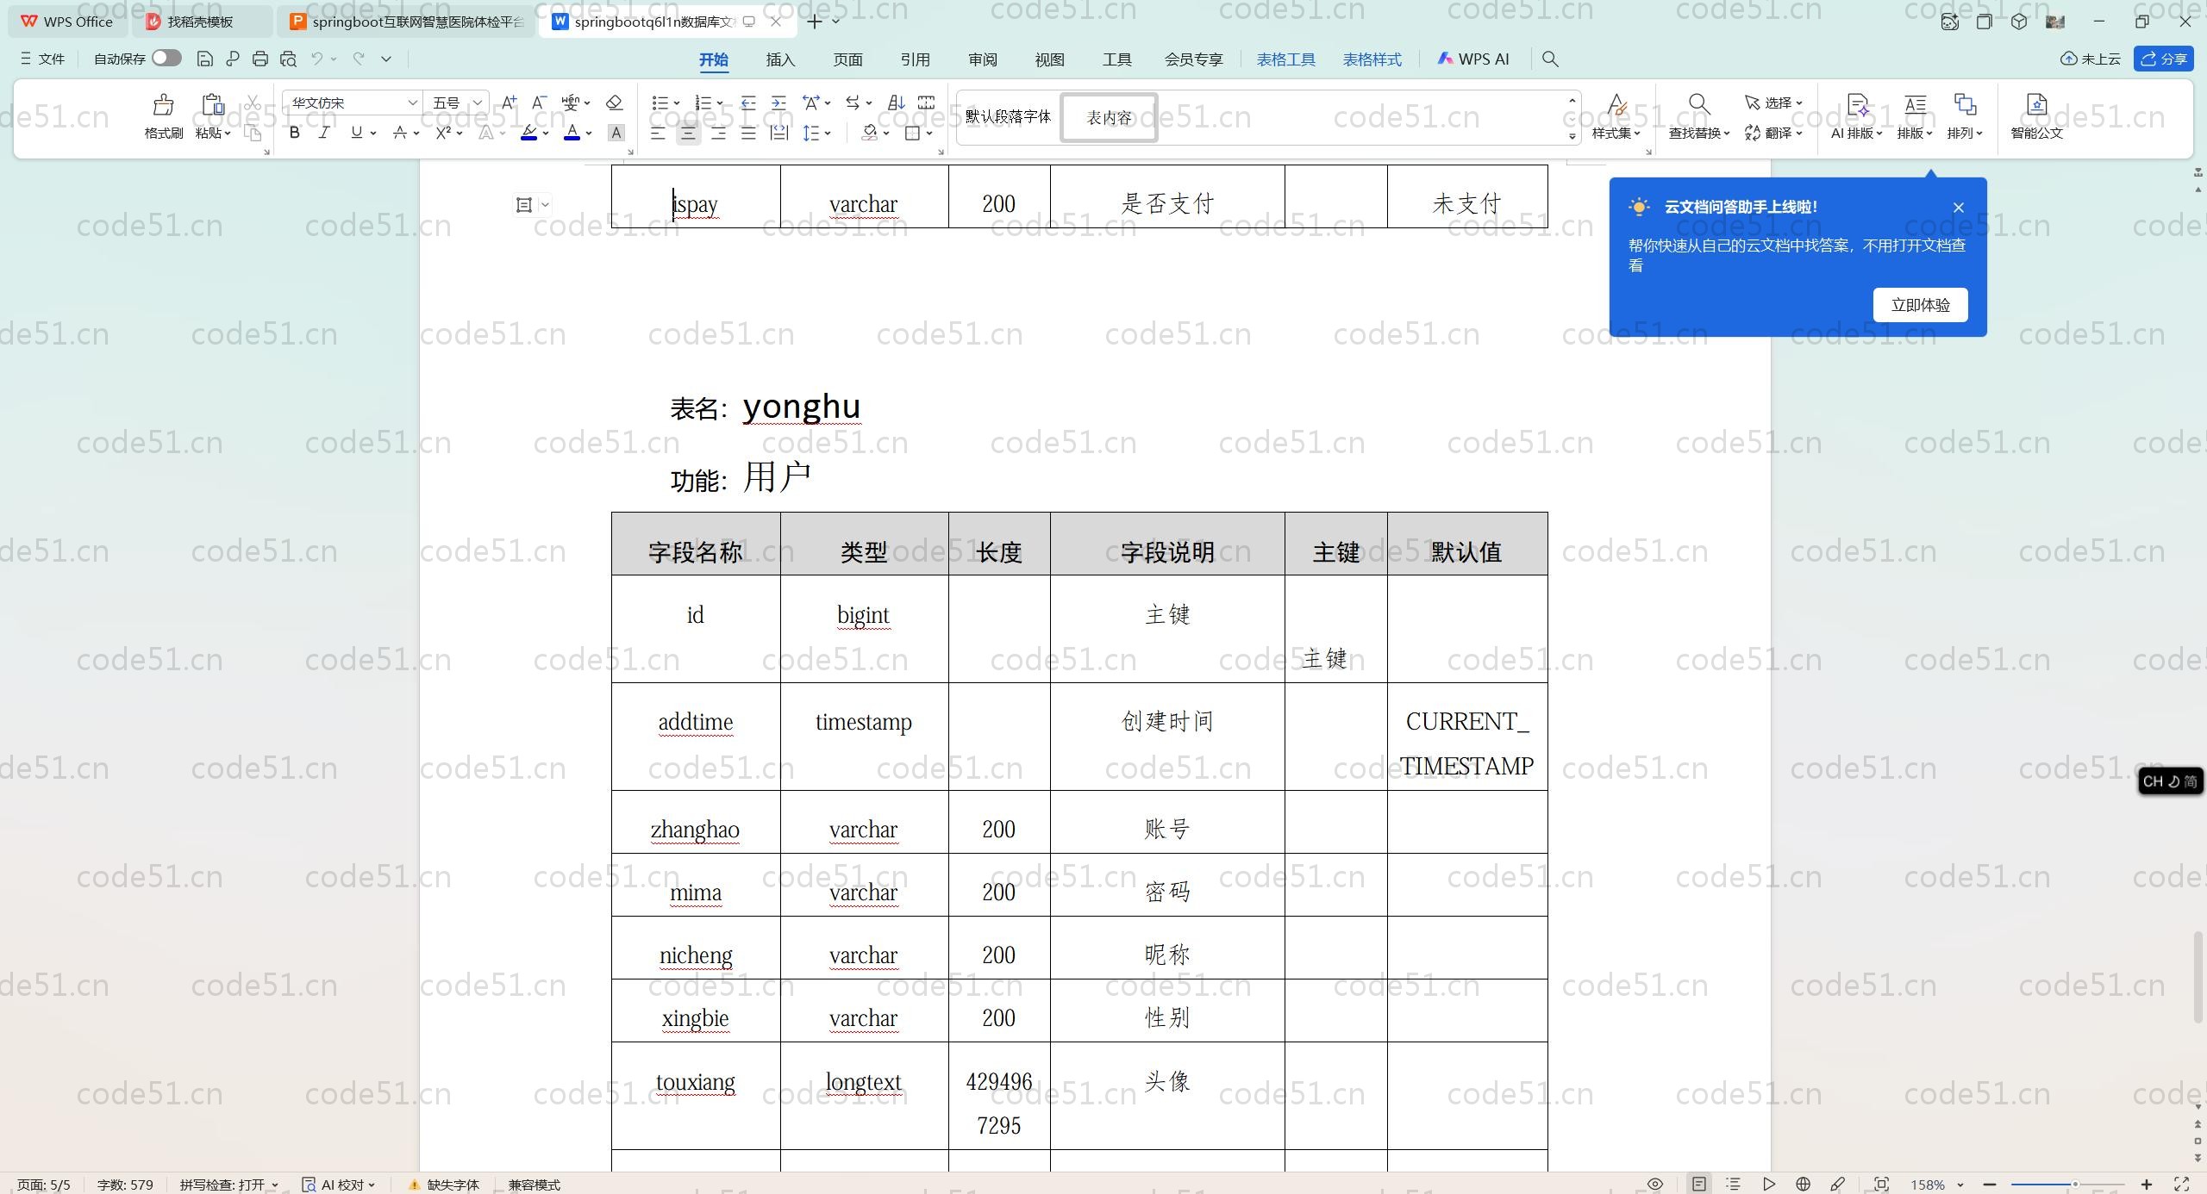Click the Format Painter brush icon

click(x=163, y=106)
